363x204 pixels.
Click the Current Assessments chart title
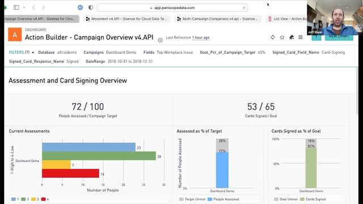click(29, 131)
